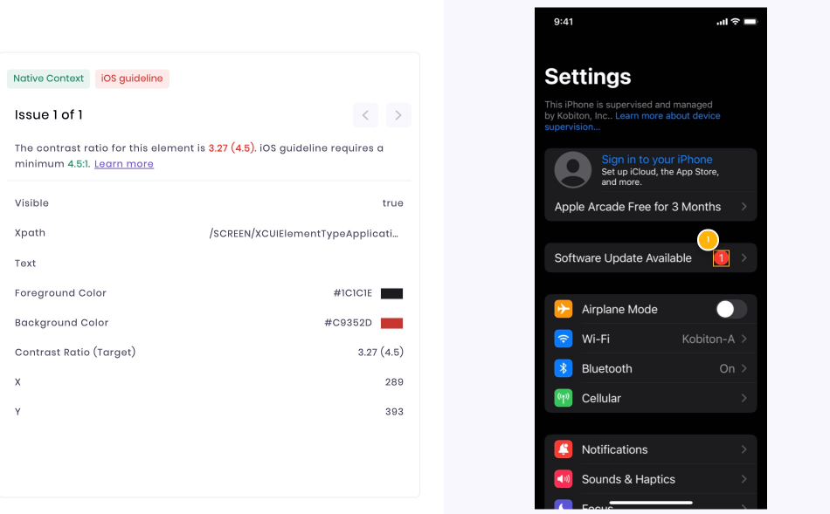
Task: Tap the 9:41 clock in status bar
Action: pos(564,22)
